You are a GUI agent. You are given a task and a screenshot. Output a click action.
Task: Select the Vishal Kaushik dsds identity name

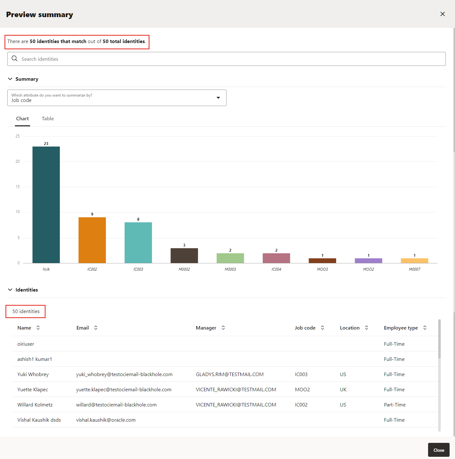coord(39,420)
